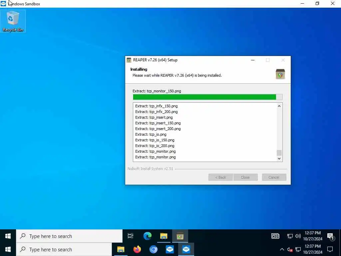Open host clock and date
This screenshot has height=256, width=341.
pos(312,249)
